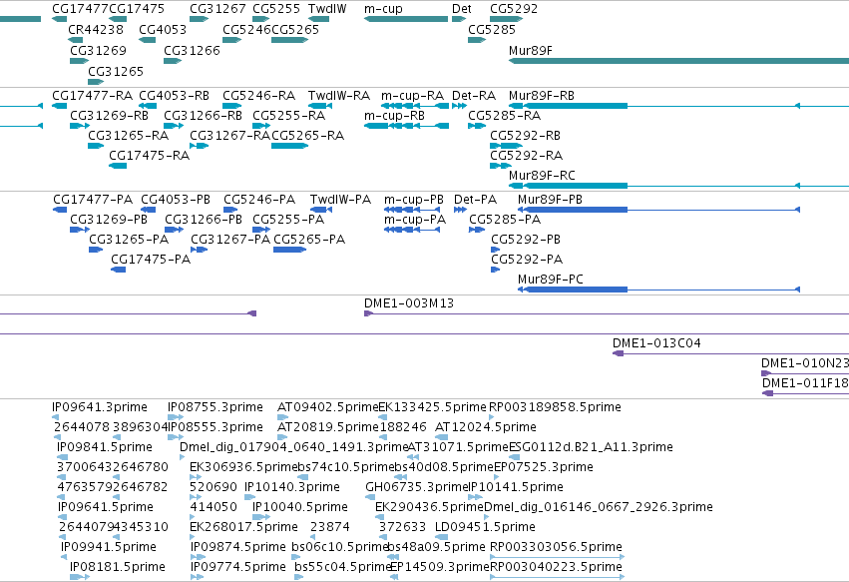
Task: Select the CG31267 gene label
Action: tap(217, 9)
